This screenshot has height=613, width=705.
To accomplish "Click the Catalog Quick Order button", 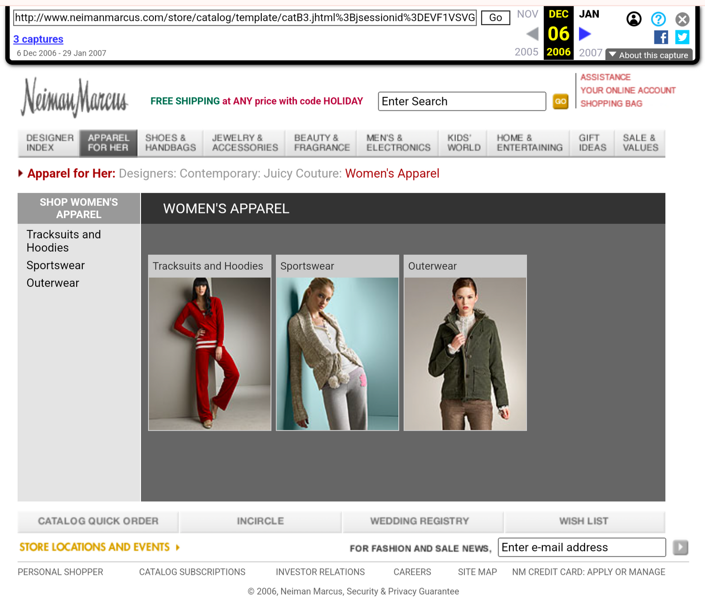I will (x=98, y=521).
